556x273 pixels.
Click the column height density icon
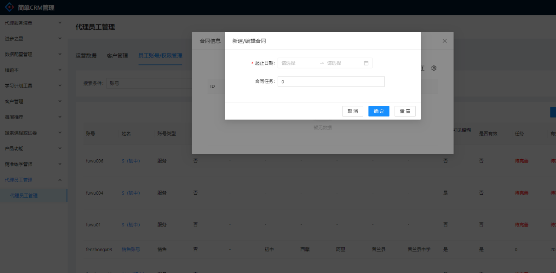click(x=422, y=68)
